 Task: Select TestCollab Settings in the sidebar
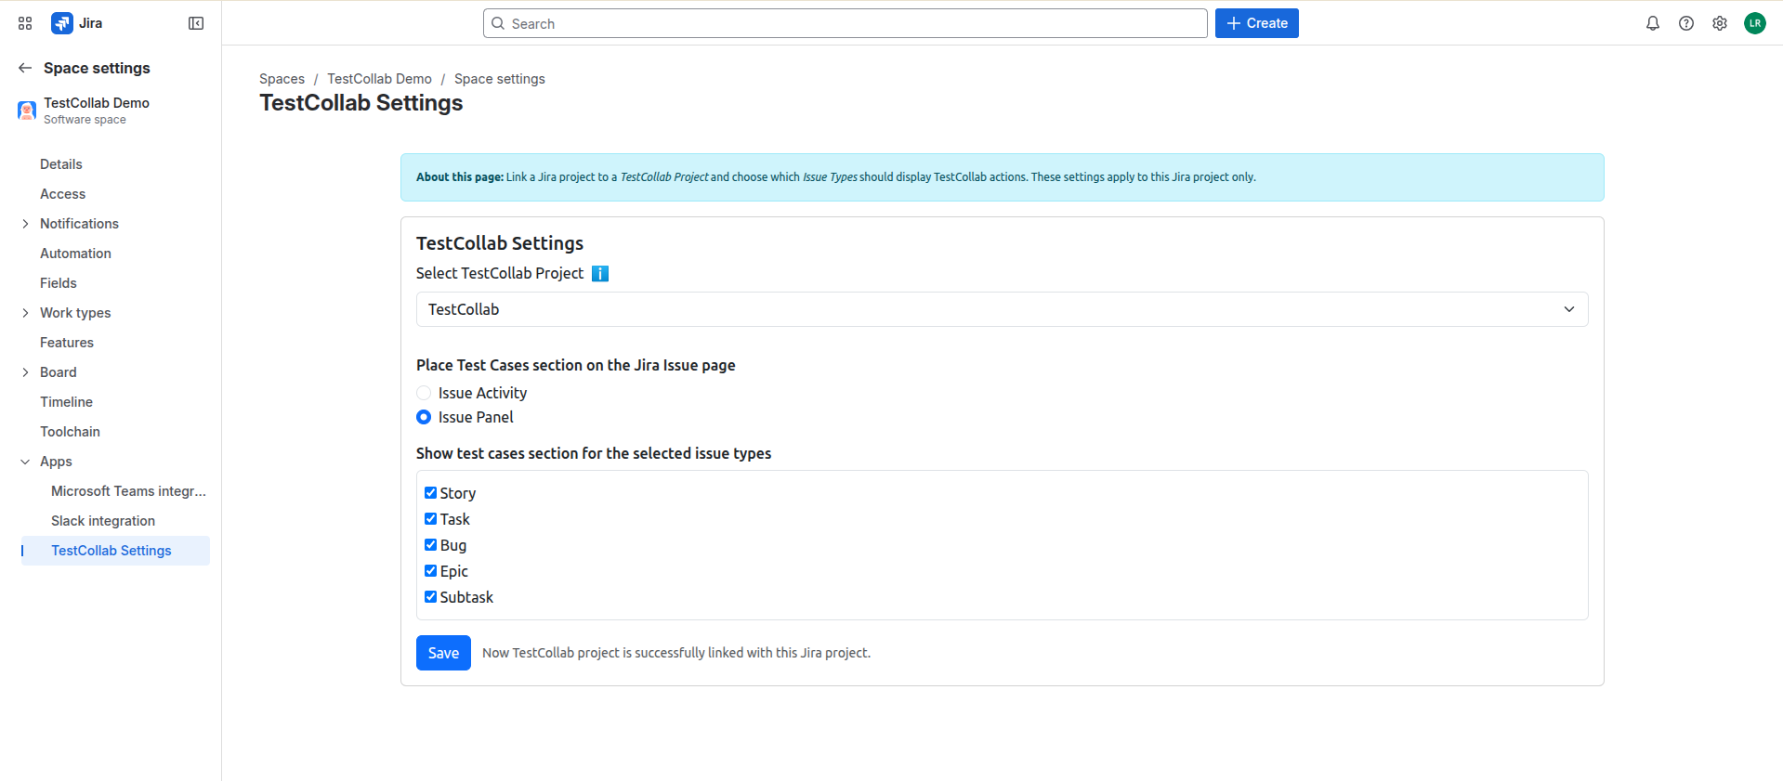pyautogui.click(x=115, y=551)
